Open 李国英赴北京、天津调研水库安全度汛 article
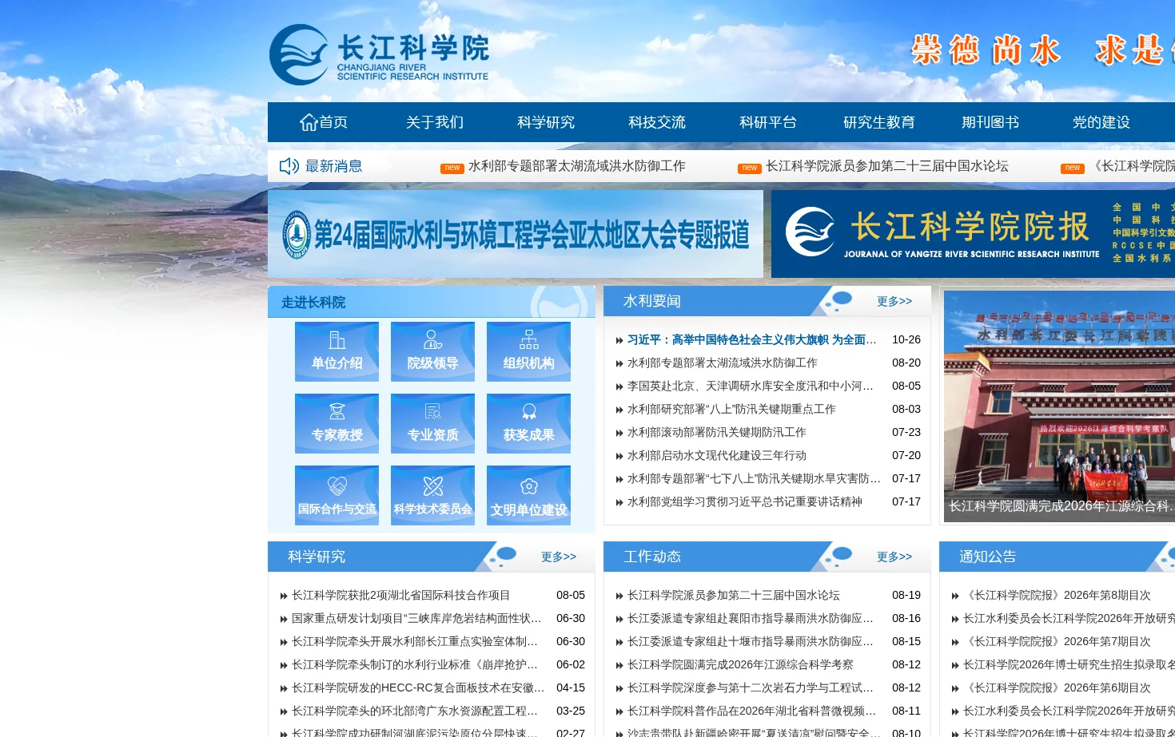Viewport: 1175px width, 737px height. coord(750,386)
